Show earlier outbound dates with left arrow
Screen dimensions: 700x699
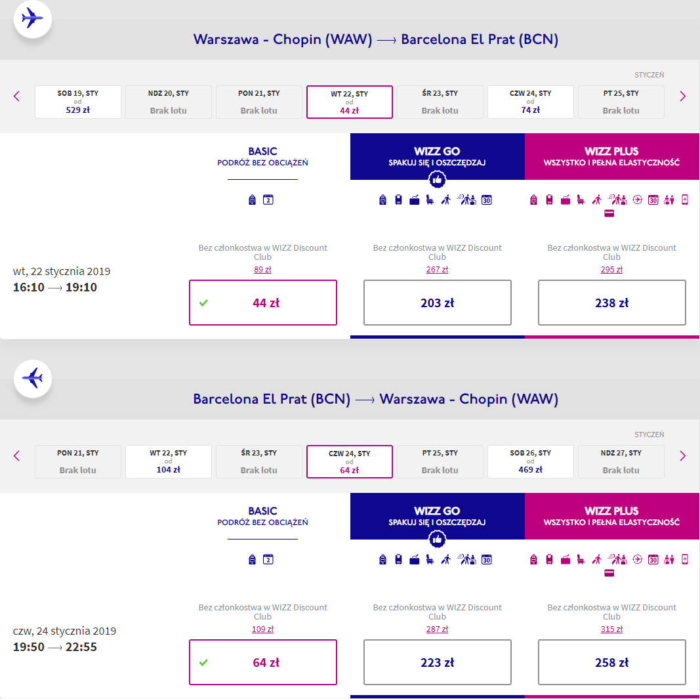click(16, 96)
